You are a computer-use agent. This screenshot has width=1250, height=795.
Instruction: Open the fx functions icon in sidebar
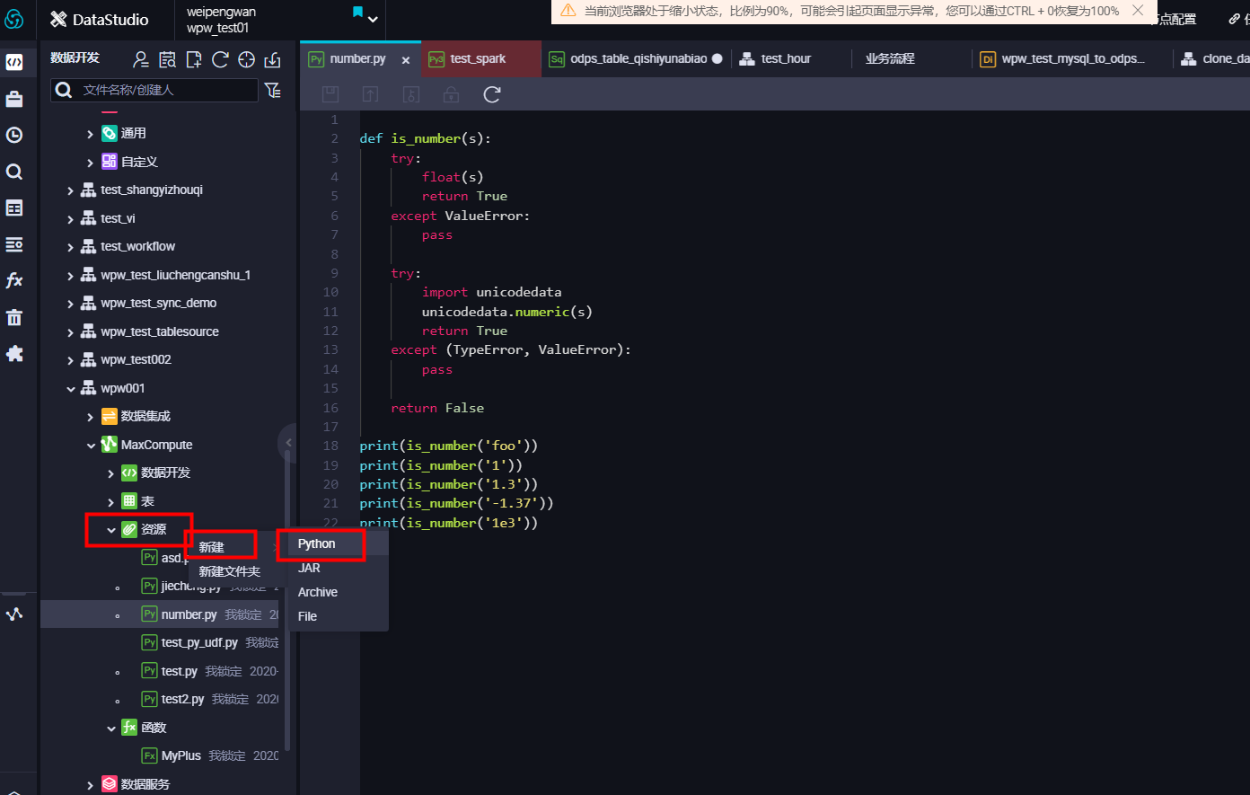coord(14,281)
